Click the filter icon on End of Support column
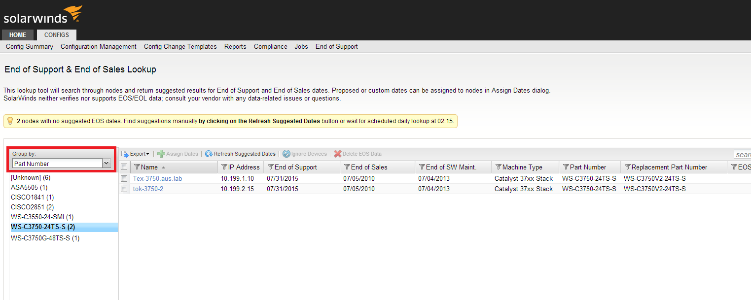The width and height of the screenshot is (751, 300). [x=271, y=167]
